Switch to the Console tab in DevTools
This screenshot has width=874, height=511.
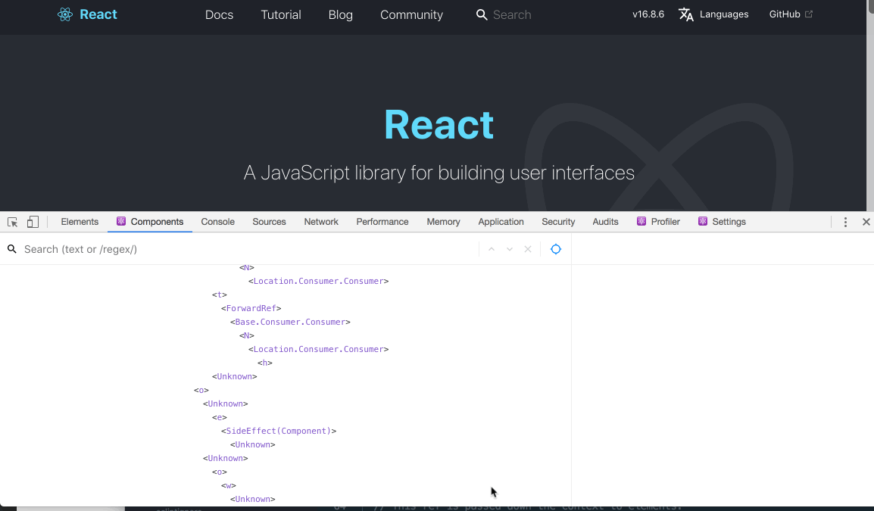pos(217,221)
